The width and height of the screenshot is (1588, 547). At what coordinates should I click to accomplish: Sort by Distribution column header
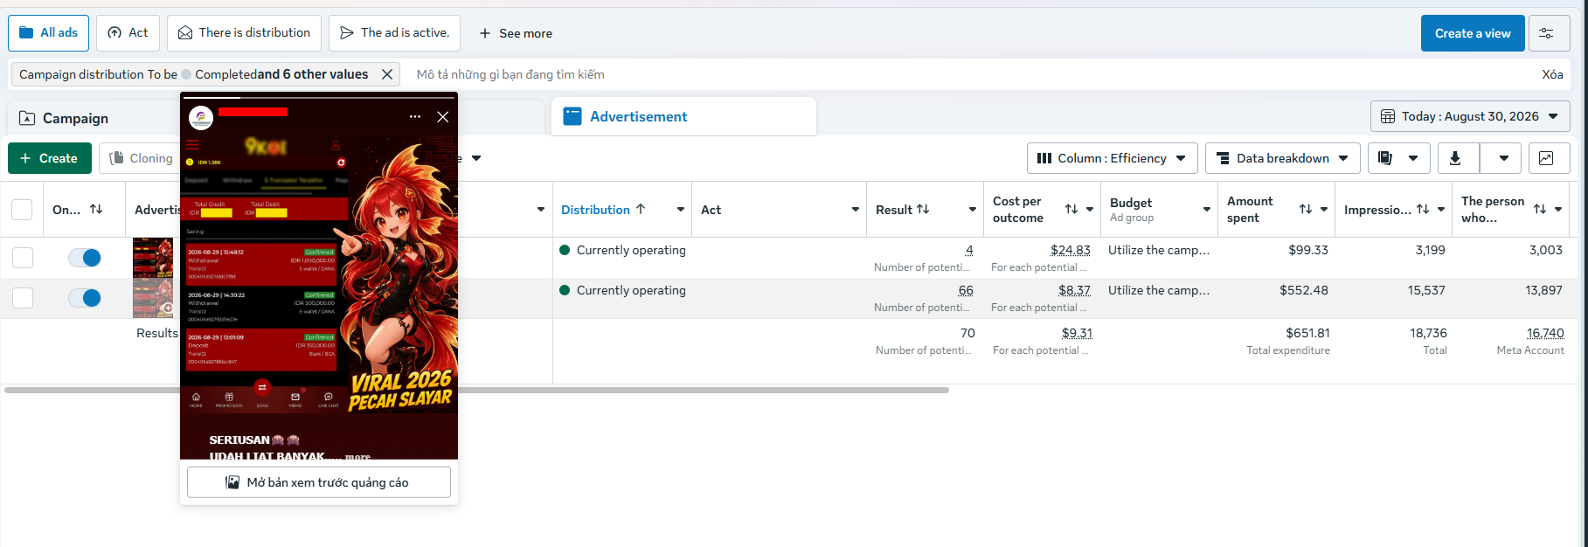coord(603,210)
